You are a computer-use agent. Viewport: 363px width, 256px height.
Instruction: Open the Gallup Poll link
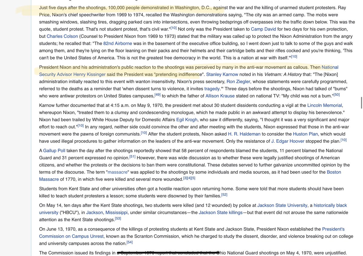coord(54,151)
